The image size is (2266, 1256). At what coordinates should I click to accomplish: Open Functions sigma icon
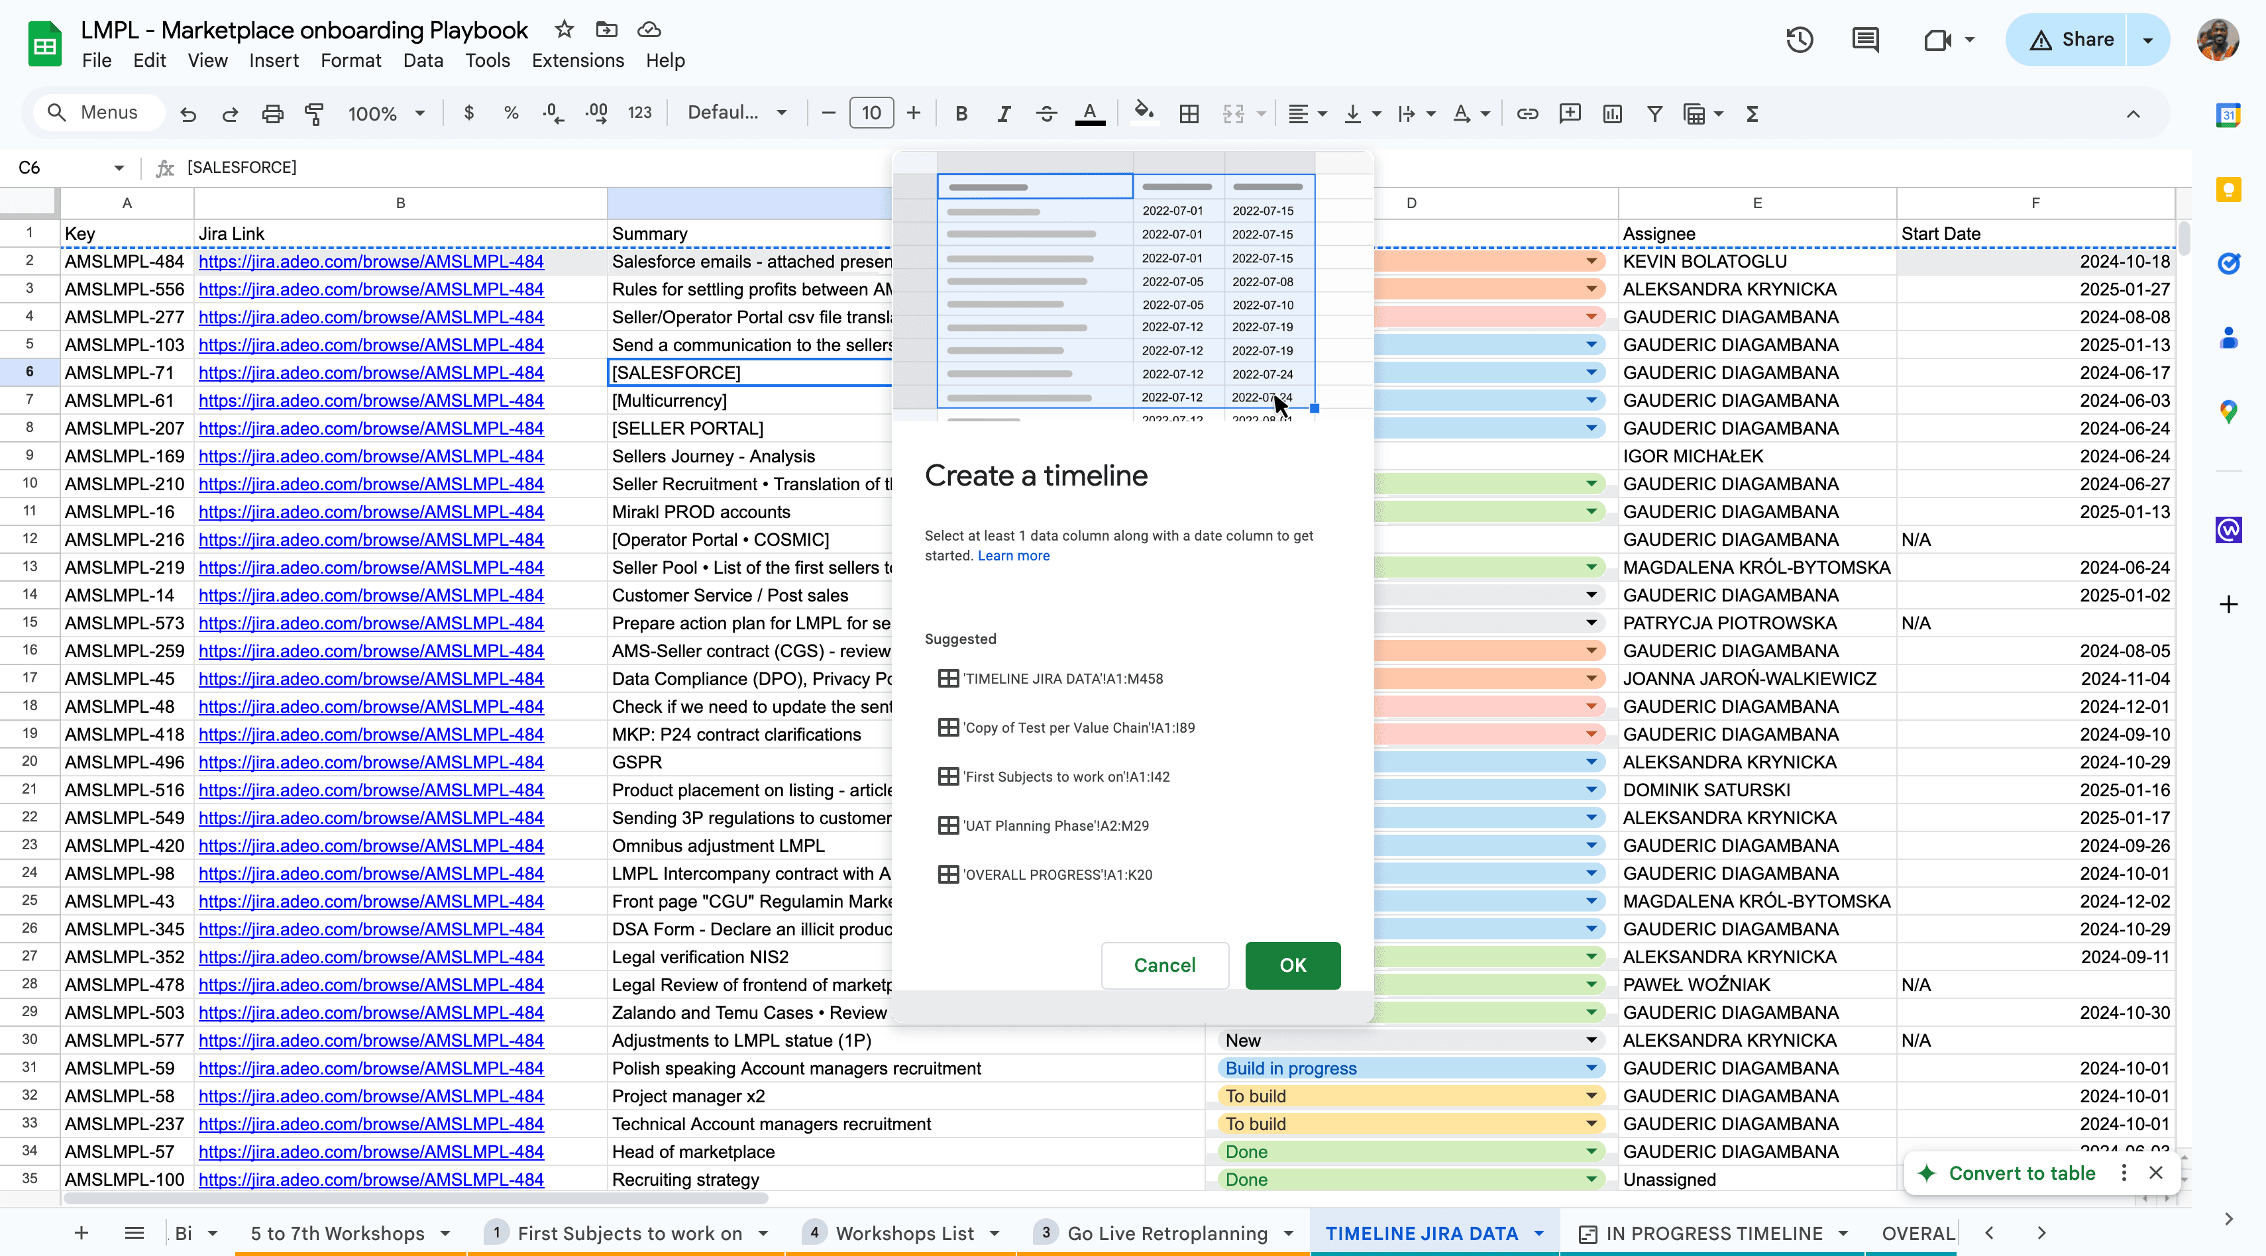(1753, 113)
